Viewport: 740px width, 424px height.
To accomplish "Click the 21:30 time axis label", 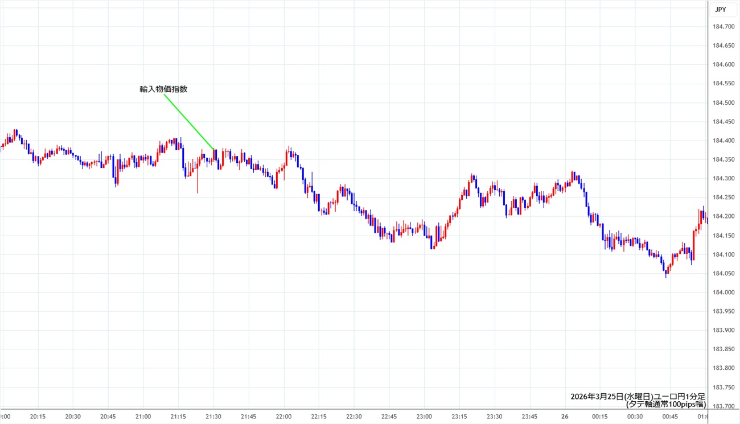I will point(213,417).
